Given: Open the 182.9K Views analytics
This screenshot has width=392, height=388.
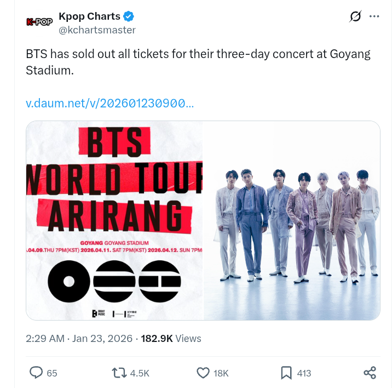Looking at the screenshot, I should tap(171, 339).
